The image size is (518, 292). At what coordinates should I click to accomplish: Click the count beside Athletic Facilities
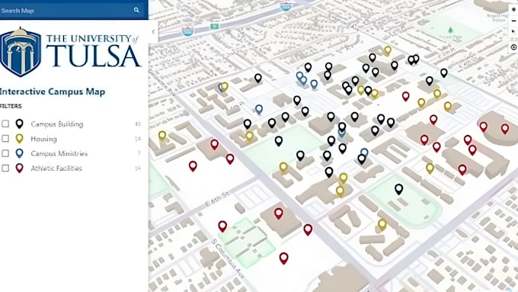click(138, 168)
